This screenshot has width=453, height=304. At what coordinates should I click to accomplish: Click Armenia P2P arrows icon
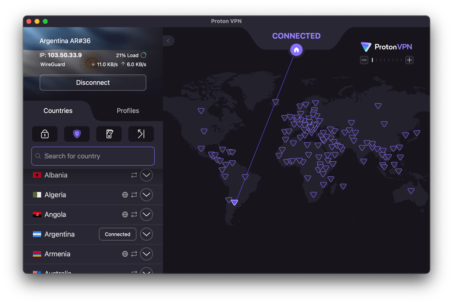[134, 254]
